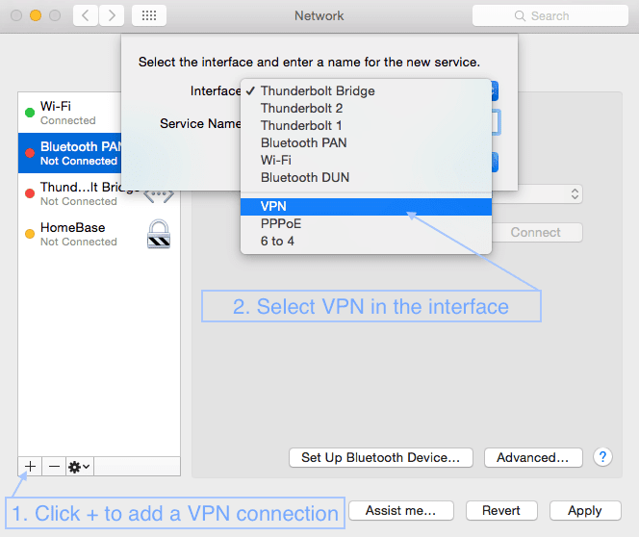The height and width of the screenshot is (537, 639).
Task: Choose Wi-Fi in interface menu
Action: click(x=366, y=160)
